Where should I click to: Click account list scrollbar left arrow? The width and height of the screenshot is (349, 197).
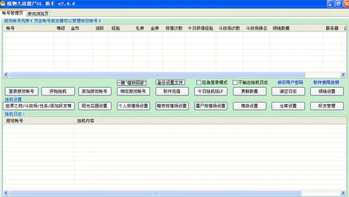[6, 75]
